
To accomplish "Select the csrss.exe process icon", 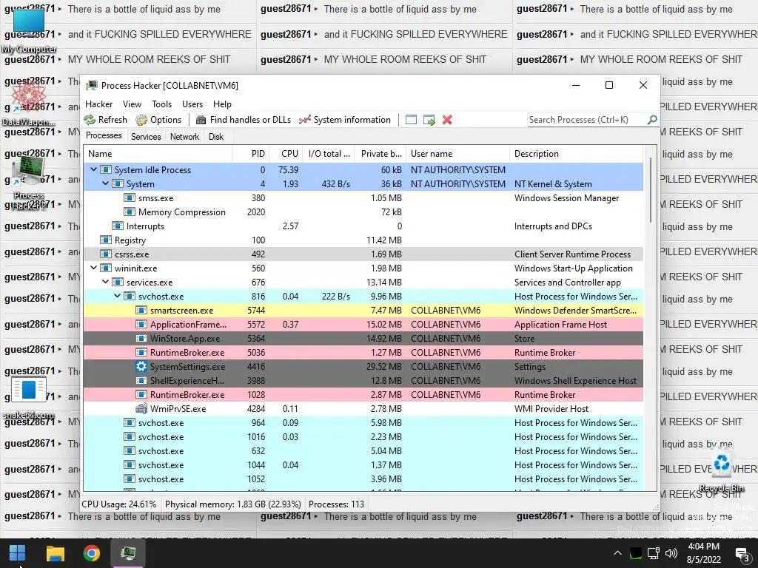I will point(105,254).
